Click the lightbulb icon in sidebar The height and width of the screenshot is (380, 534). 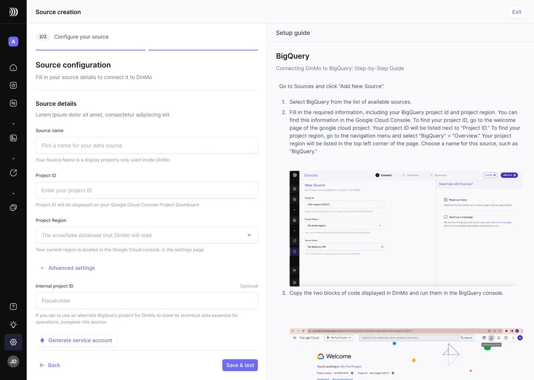(13, 324)
